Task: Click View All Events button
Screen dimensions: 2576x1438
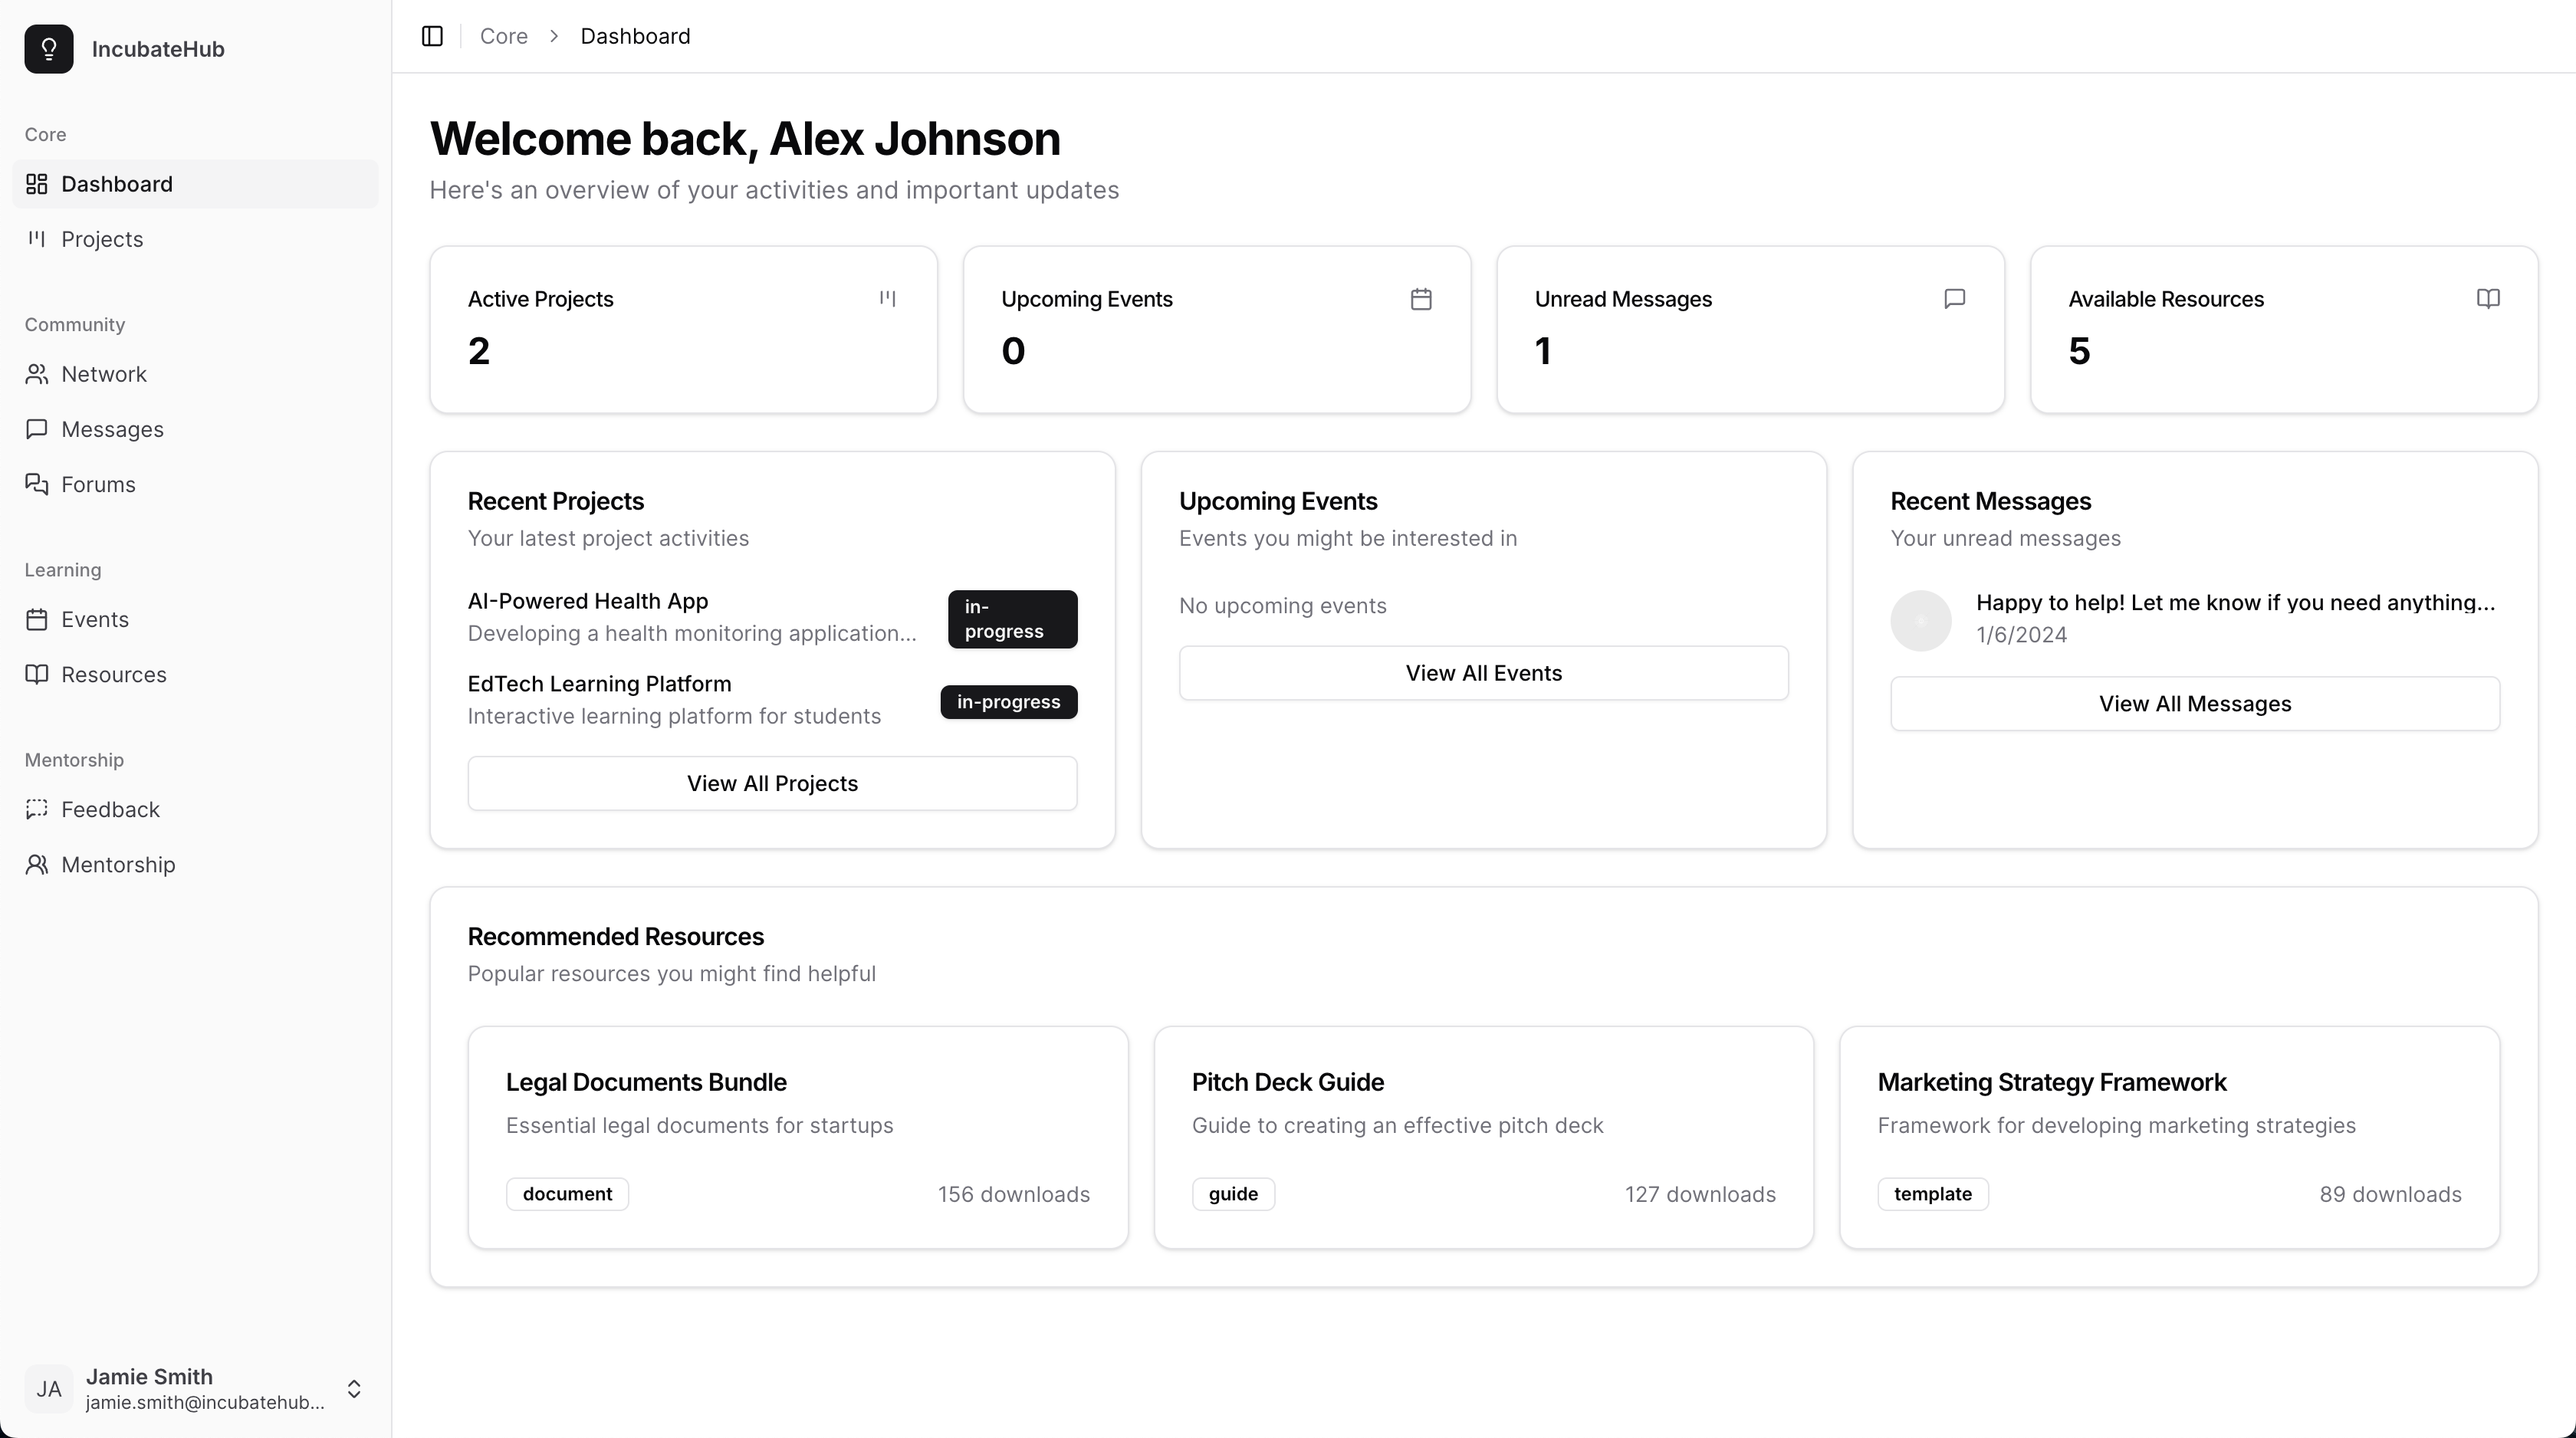Action: point(1483,673)
